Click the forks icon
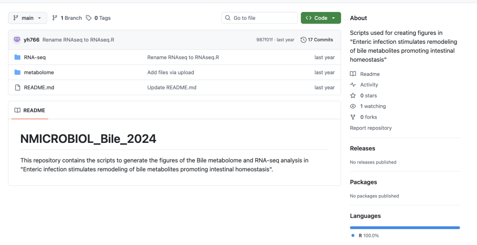Screen dimensions: 477x245 353,117
